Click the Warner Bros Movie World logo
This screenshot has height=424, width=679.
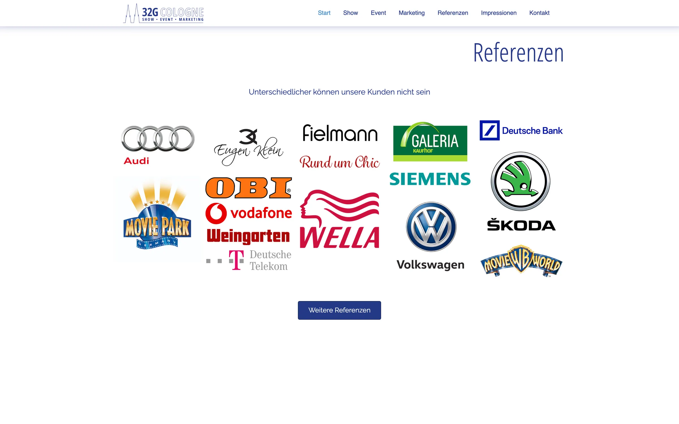pyautogui.click(x=521, y=261)
